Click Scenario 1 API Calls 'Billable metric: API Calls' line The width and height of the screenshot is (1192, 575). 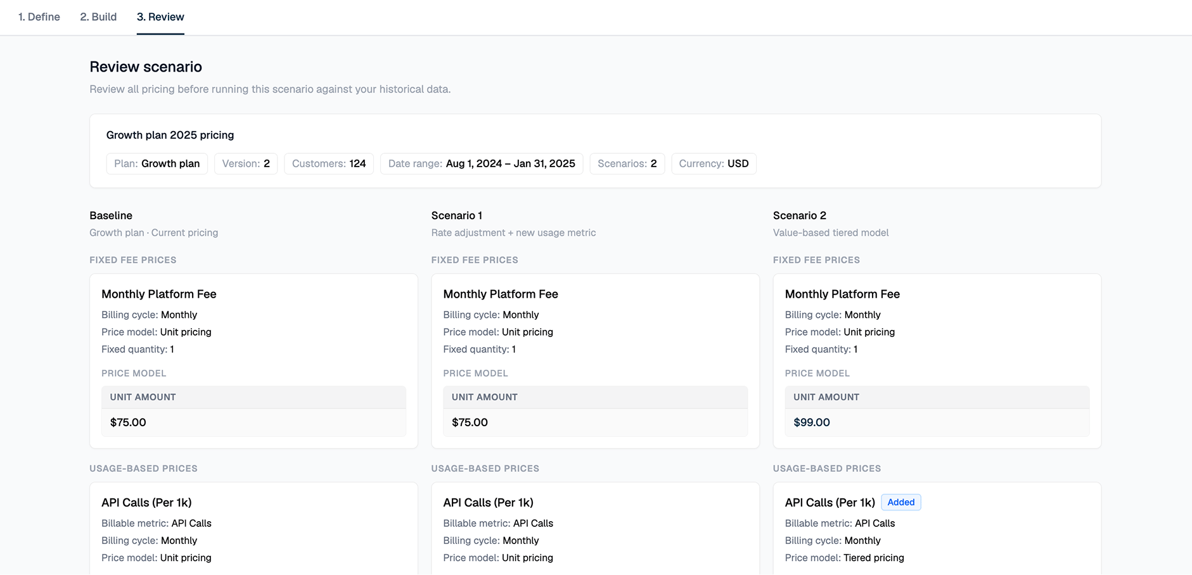click(498, 523)
